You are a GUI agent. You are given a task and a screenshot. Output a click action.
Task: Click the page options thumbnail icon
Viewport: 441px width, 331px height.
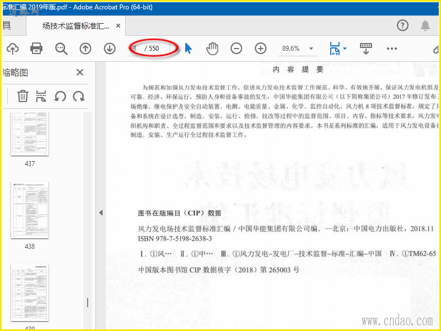pyautogui.click(x=41, y=96)
